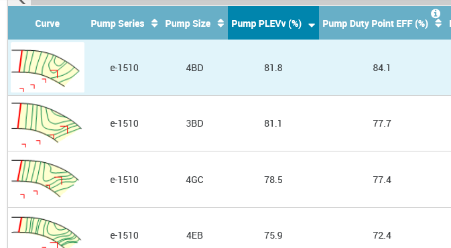Viewport: 451px width, 248px height.
Task: Click the info icon above Duty Point EFF
Action: click(x=436, y=13)
